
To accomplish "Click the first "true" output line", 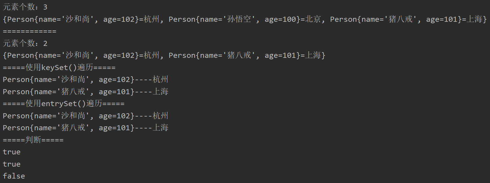I will [12, 152].
